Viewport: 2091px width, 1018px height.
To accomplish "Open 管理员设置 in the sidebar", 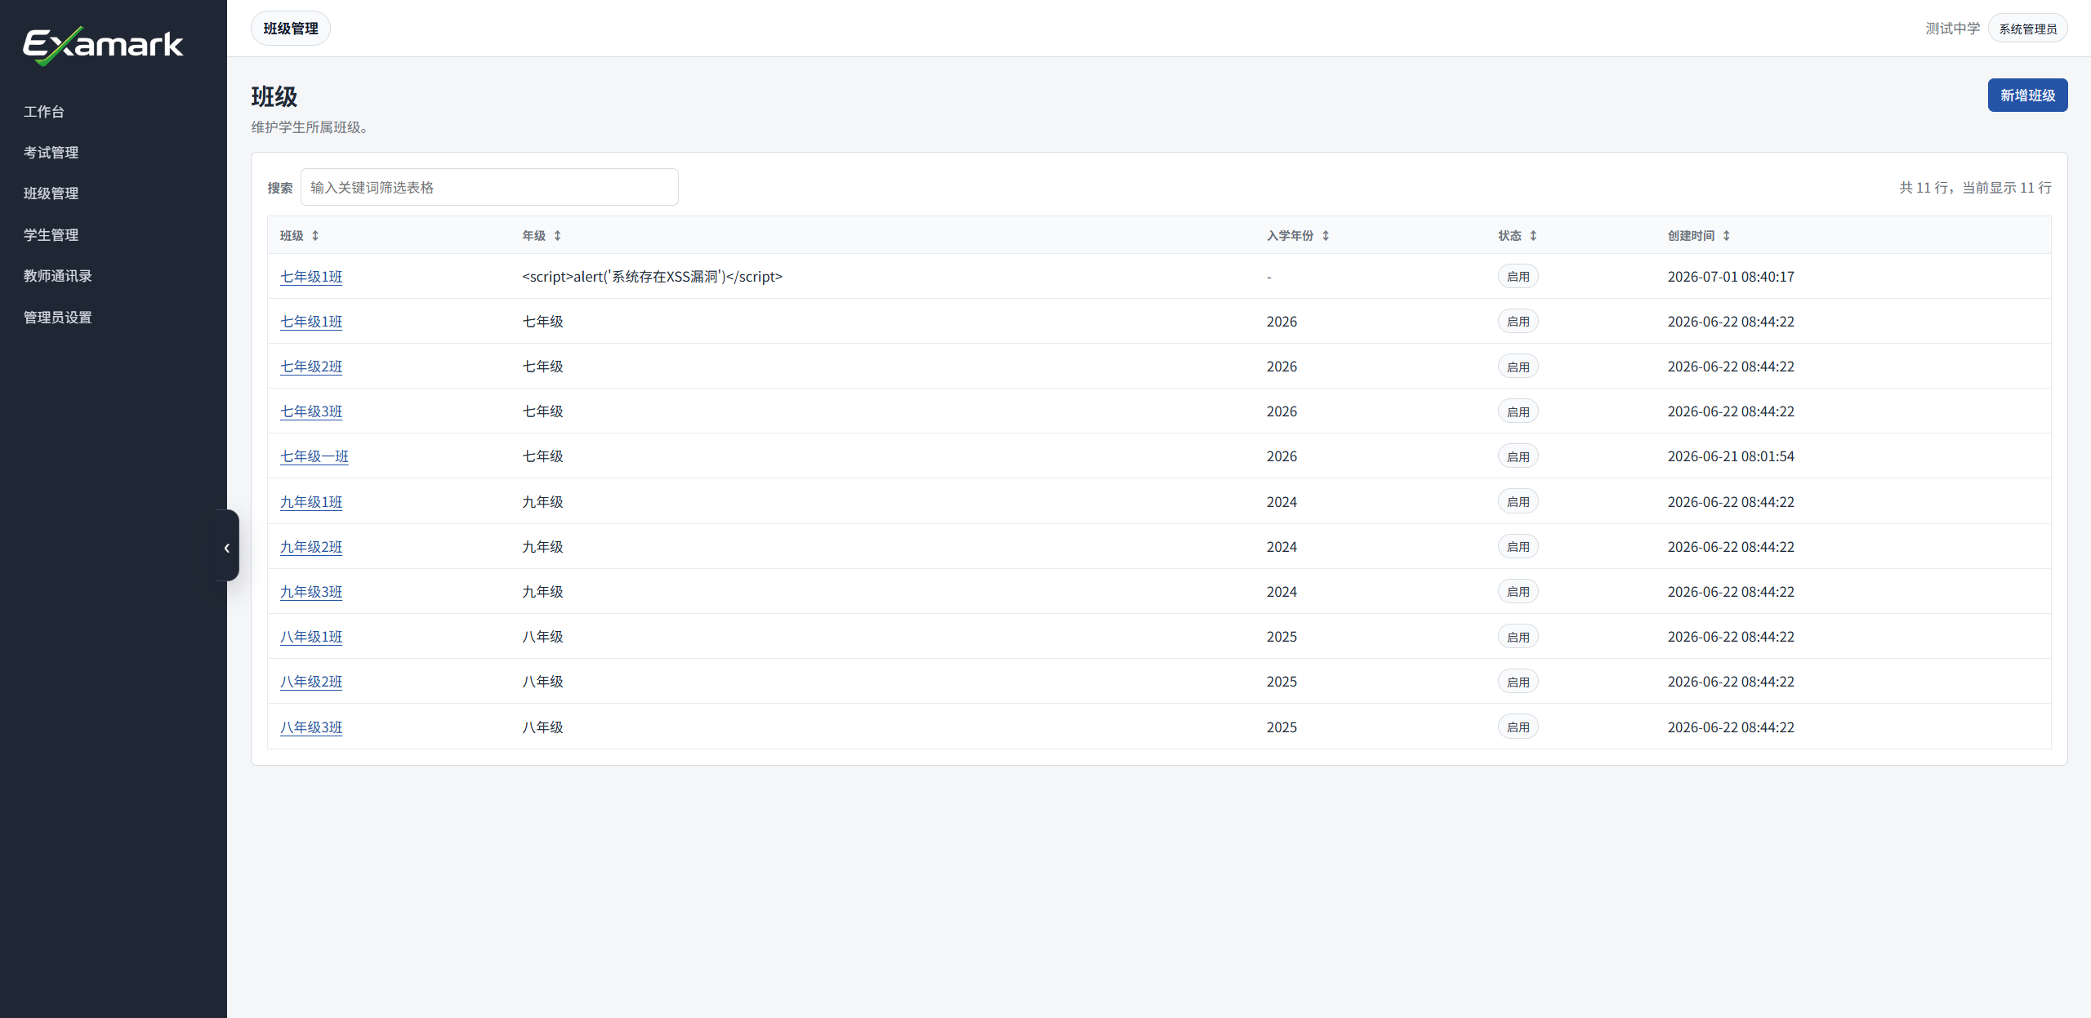I will click(x=57, y=318).
